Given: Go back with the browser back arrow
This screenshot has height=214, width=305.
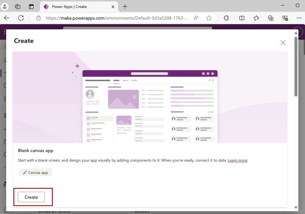Looking at the screenshot, I should pos(6,18).
